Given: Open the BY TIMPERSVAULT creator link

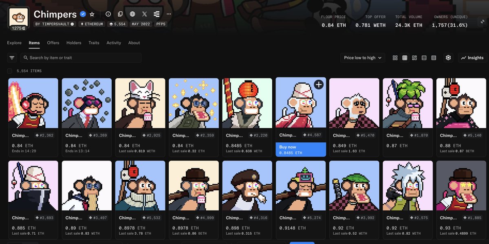Looking at the screenshot, I should coord(55,24).
